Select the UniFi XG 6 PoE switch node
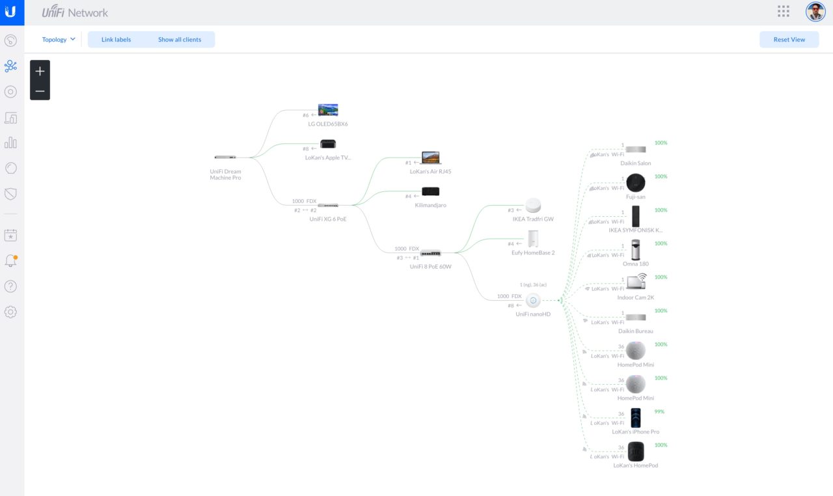This screenshot has height=496, width=833. pyautogui.click(x=328, y=206)
